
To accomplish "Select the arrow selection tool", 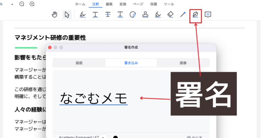I will click(67, 14).
